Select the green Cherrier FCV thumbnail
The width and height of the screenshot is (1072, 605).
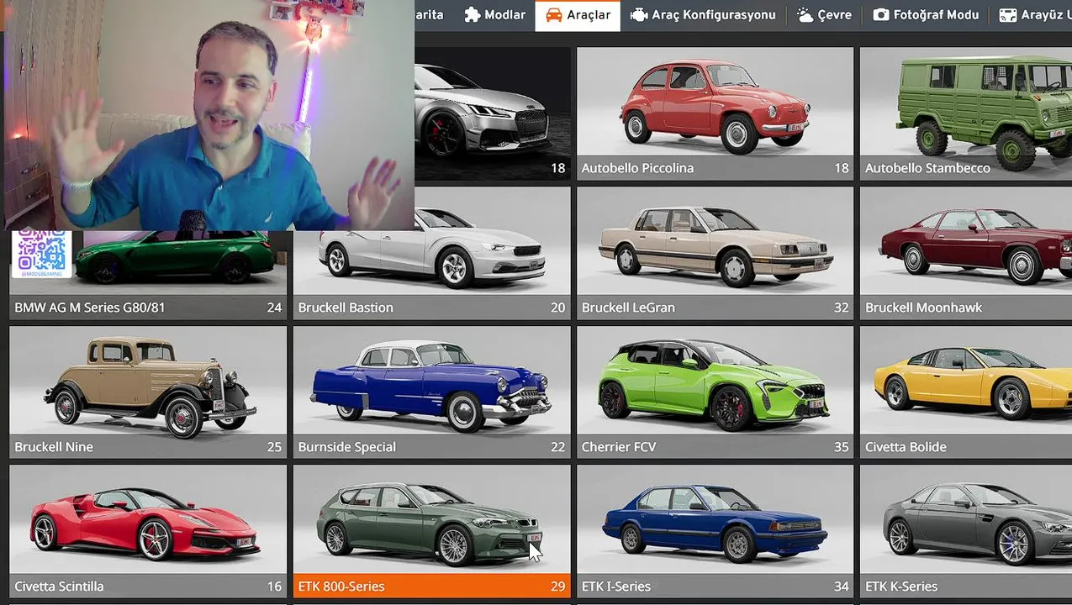715,381
